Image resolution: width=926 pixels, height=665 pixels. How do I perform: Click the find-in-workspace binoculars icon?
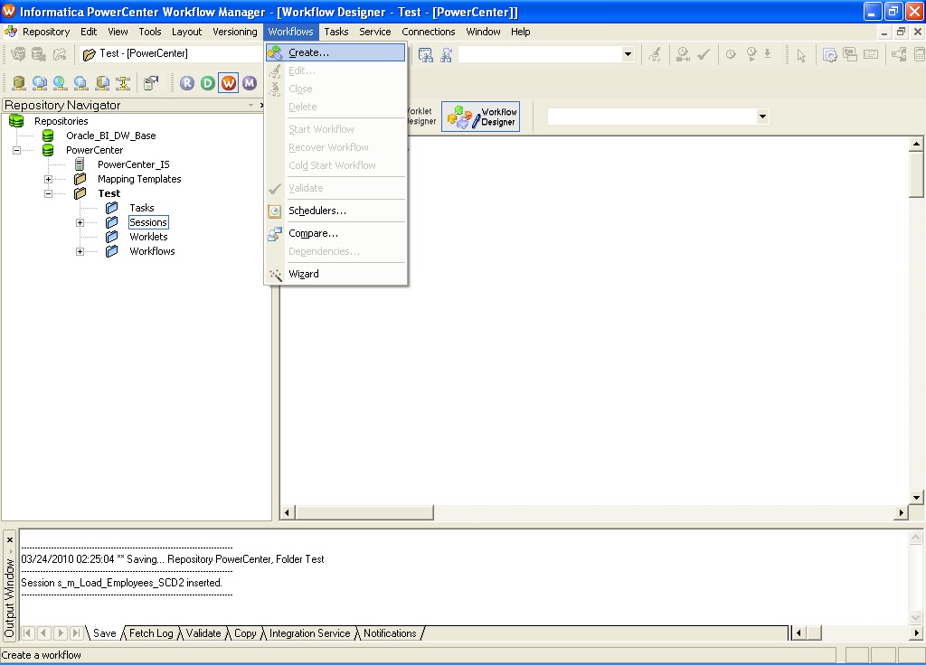pyautogui.click(x=425, y=55)
